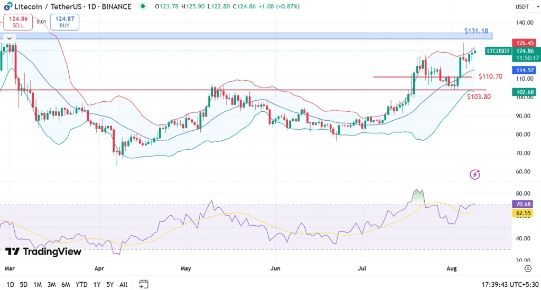Click the purple lightning flash icon

(475, 175)
